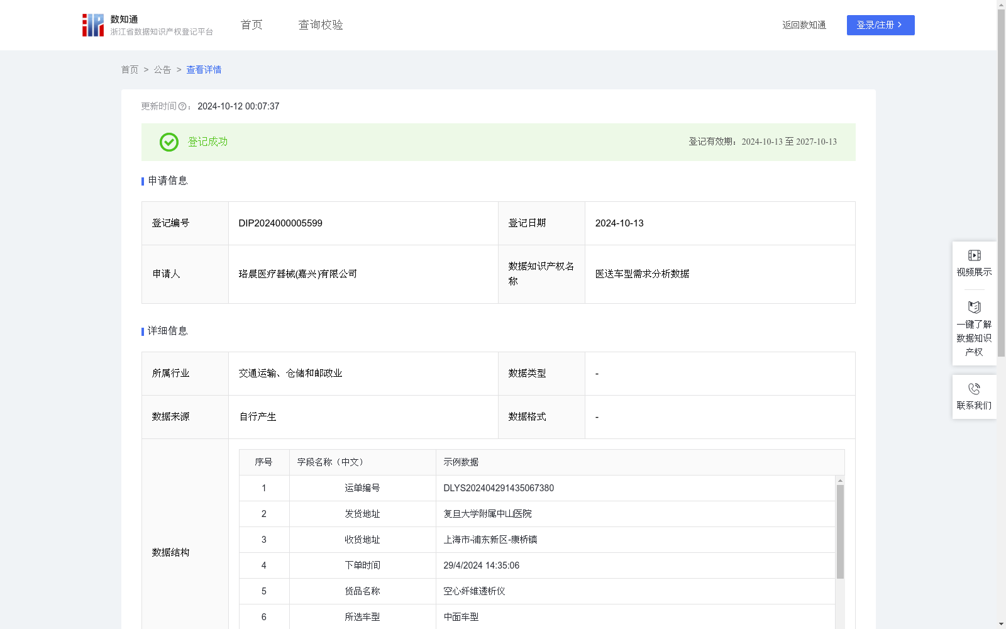Screen dimensions: 1006x629
Task: Click the 数知通 platform logo
Action: point(147,25)
